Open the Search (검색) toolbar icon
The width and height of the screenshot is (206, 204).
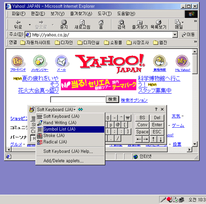click(121, 22)
